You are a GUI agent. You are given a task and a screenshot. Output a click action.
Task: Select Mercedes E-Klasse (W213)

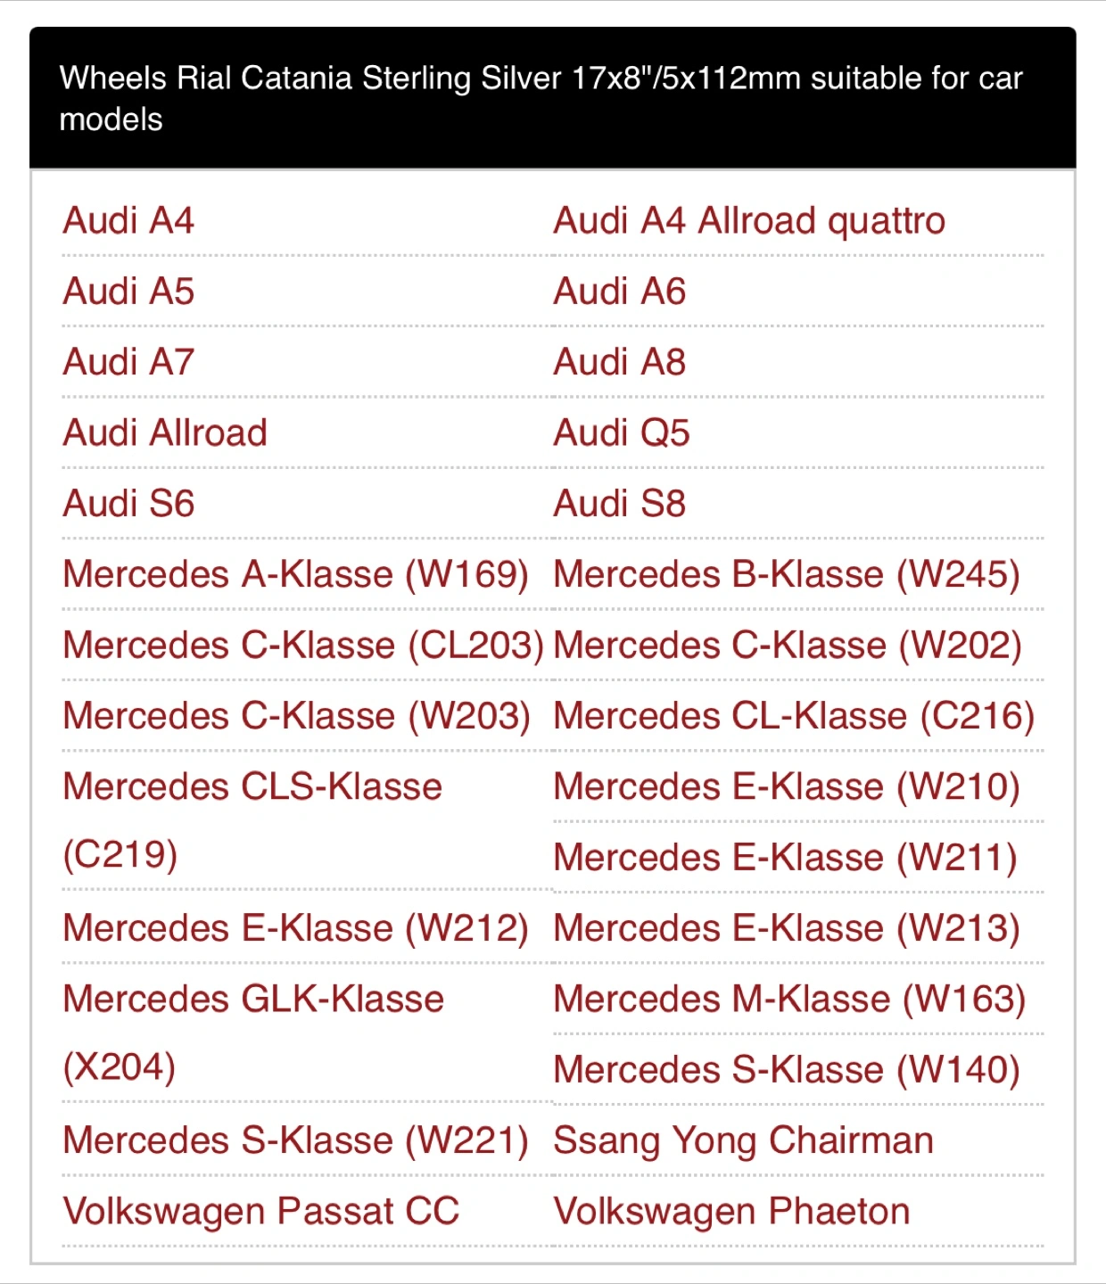787,928
